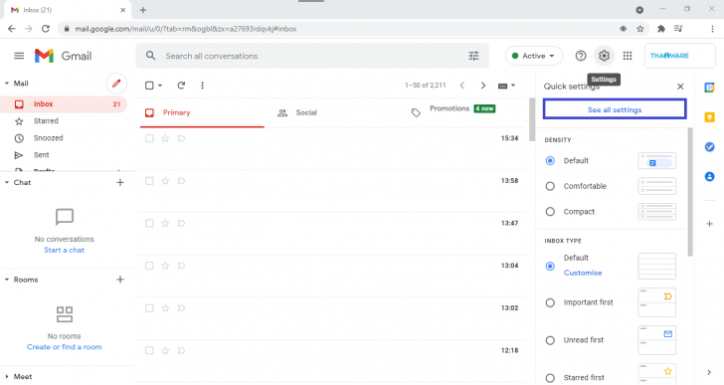Create a new room plus icon
724x385 pixels.
click(120, 280)
